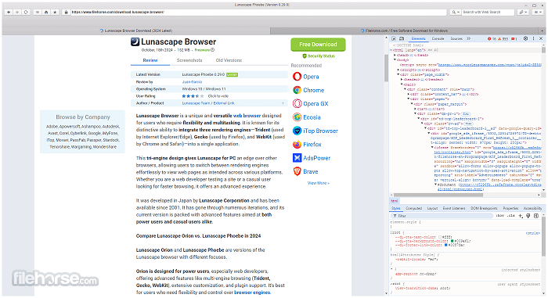Click the forward navigation arrow
The image size is (548, 298).
tap(17, 12)
